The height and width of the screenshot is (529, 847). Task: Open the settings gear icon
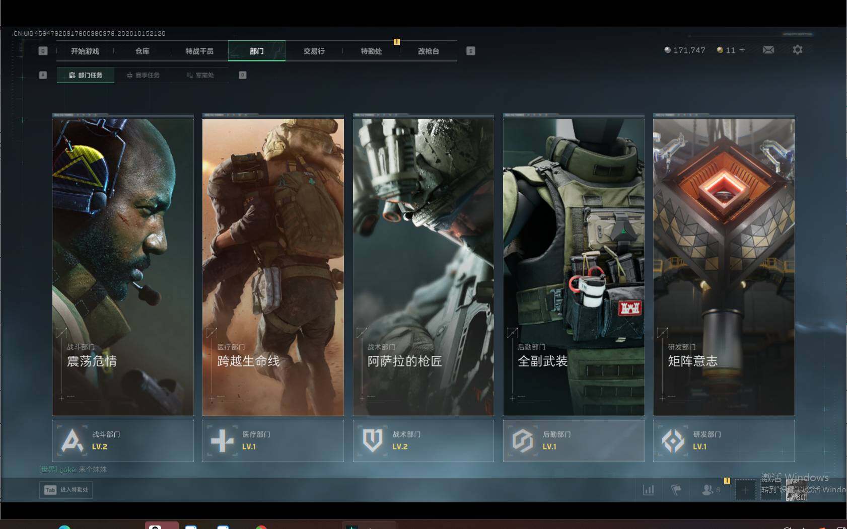click(x=797, y=50)
